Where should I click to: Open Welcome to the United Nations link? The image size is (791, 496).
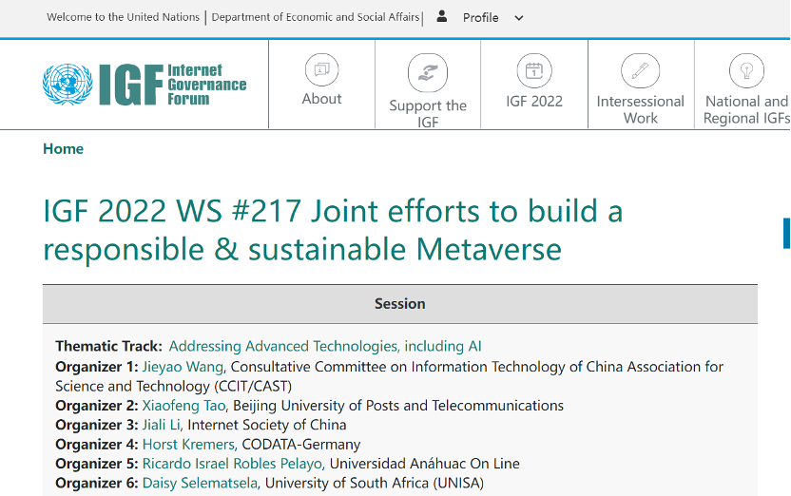pyautogui.click(x=123, y=17)
